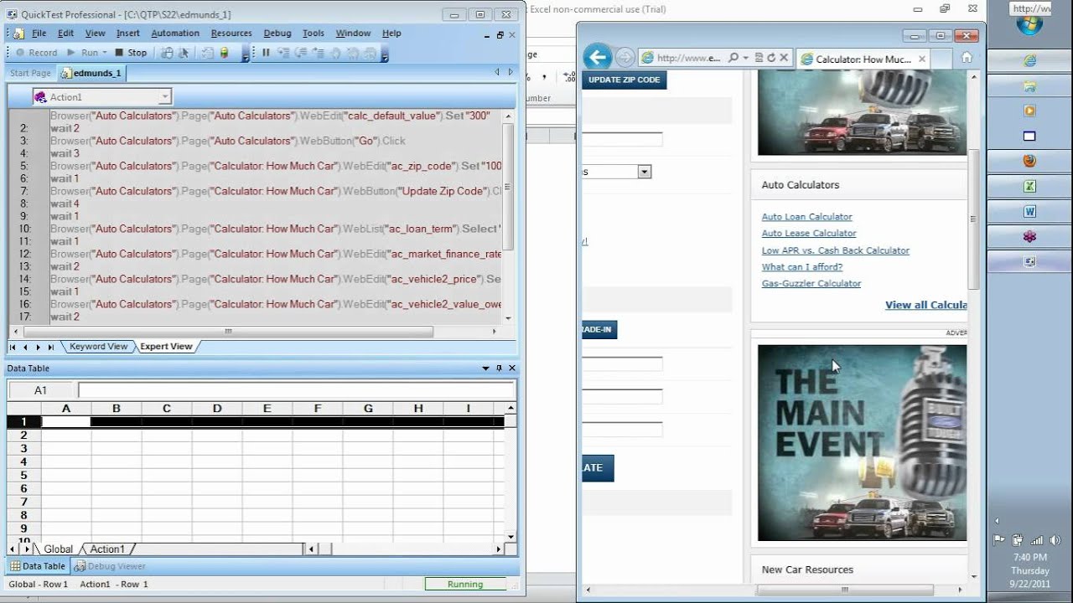Click the Pause icon in debug toolbar
The height and width of the screenshot is (603, 1073).
tap(266, 53)
